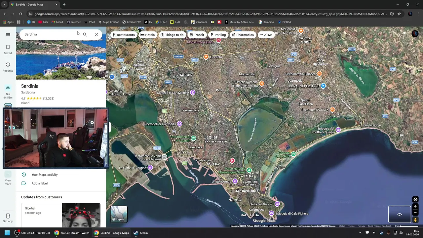423x238 pixels.
Task: Open the Layers map type switcher
Action: (x=119, y=214)
